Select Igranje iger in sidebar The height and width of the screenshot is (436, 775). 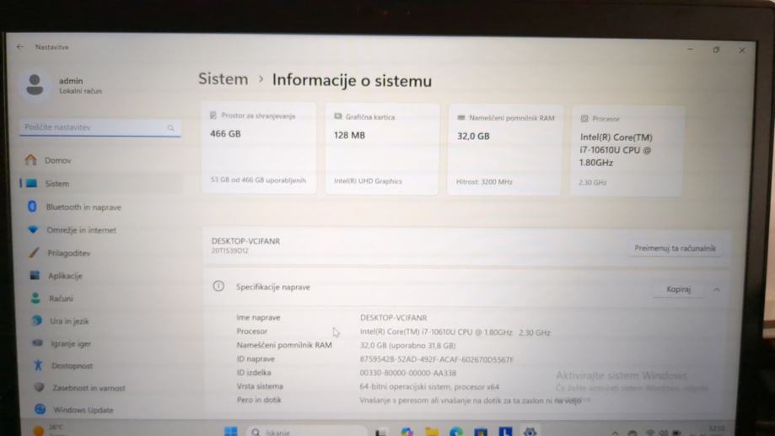point(72,343)
